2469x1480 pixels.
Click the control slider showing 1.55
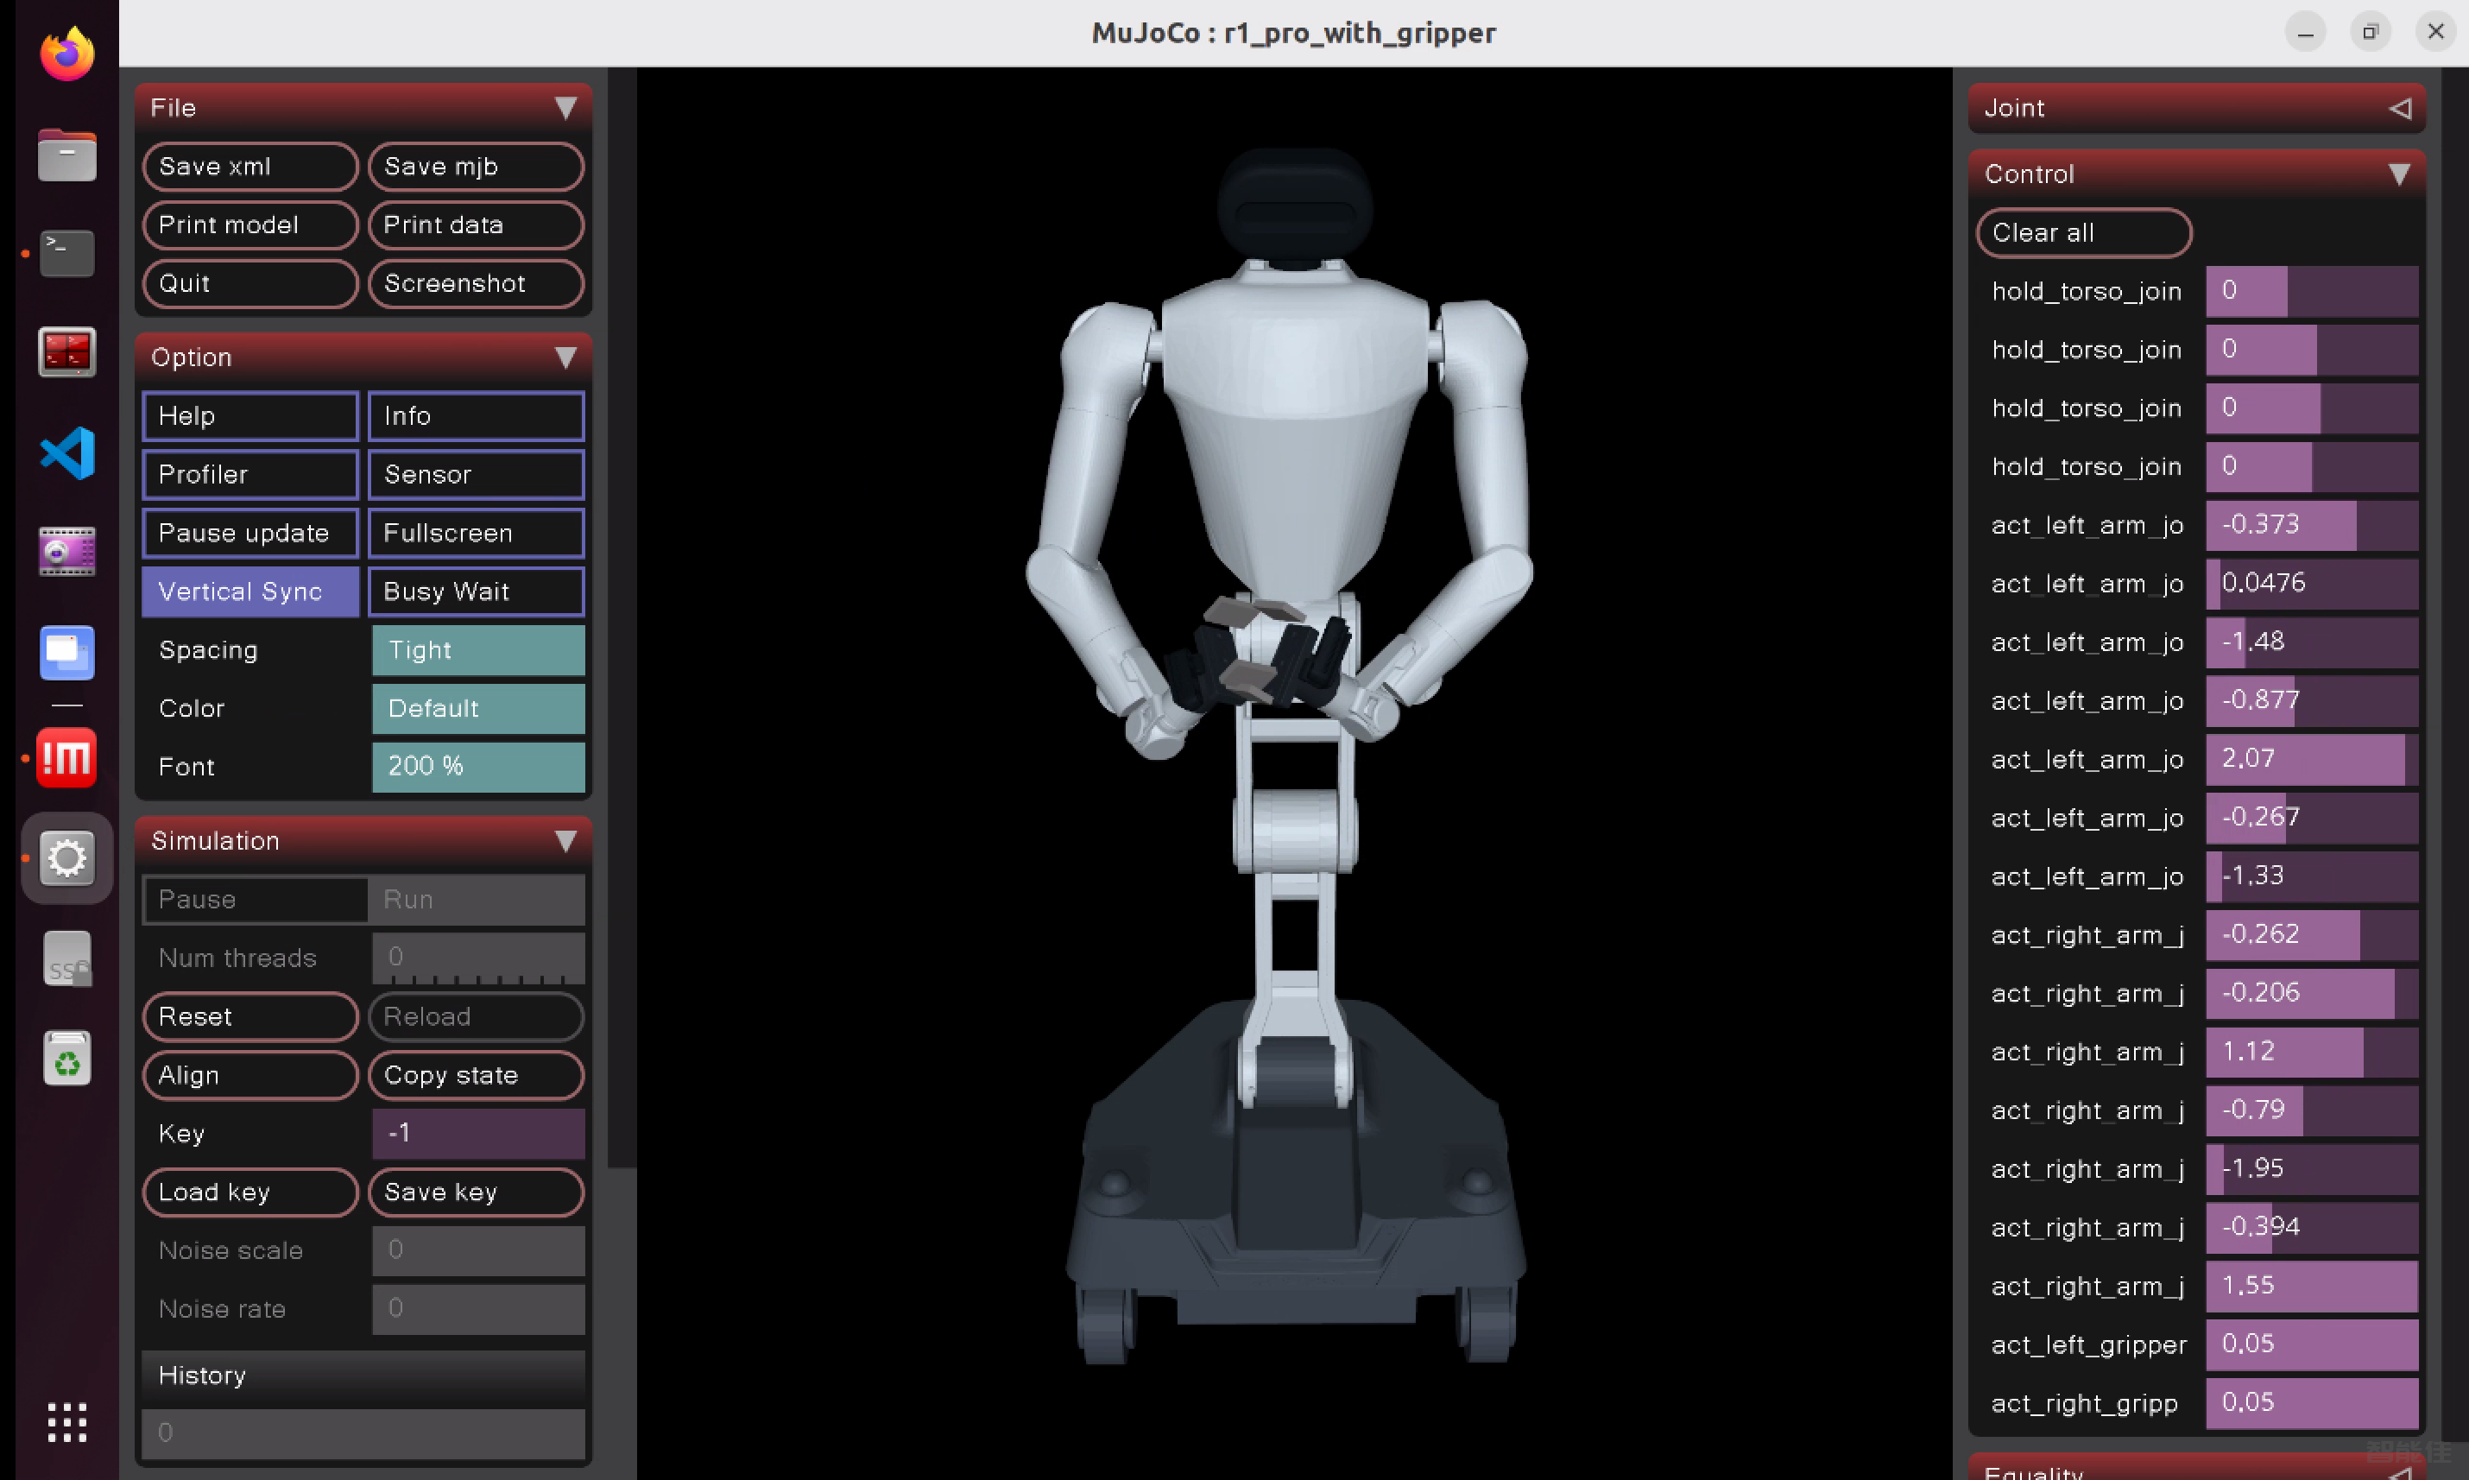click(x=2313, y=1287)
